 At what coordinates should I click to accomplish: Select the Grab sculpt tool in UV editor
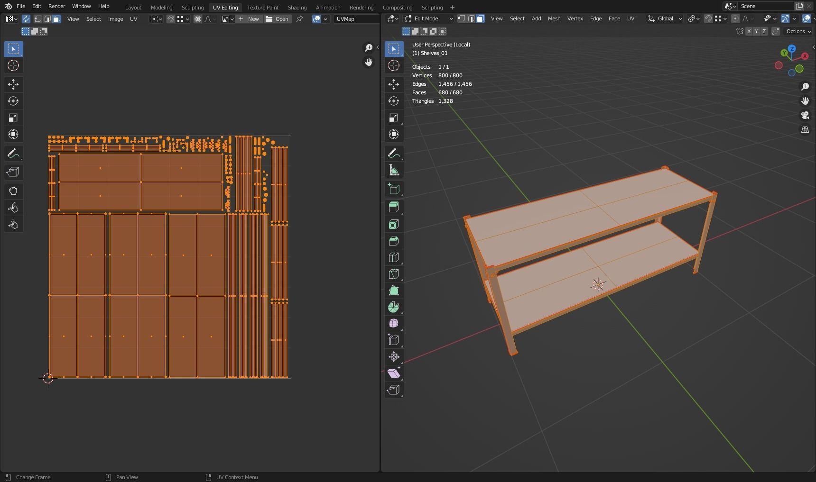13,191
